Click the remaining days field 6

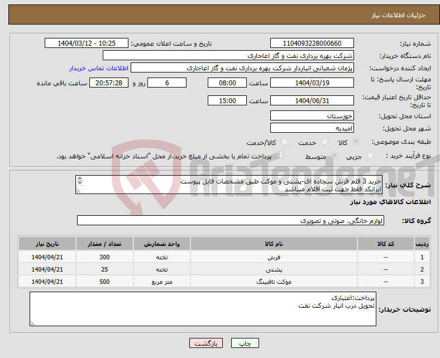167,83
